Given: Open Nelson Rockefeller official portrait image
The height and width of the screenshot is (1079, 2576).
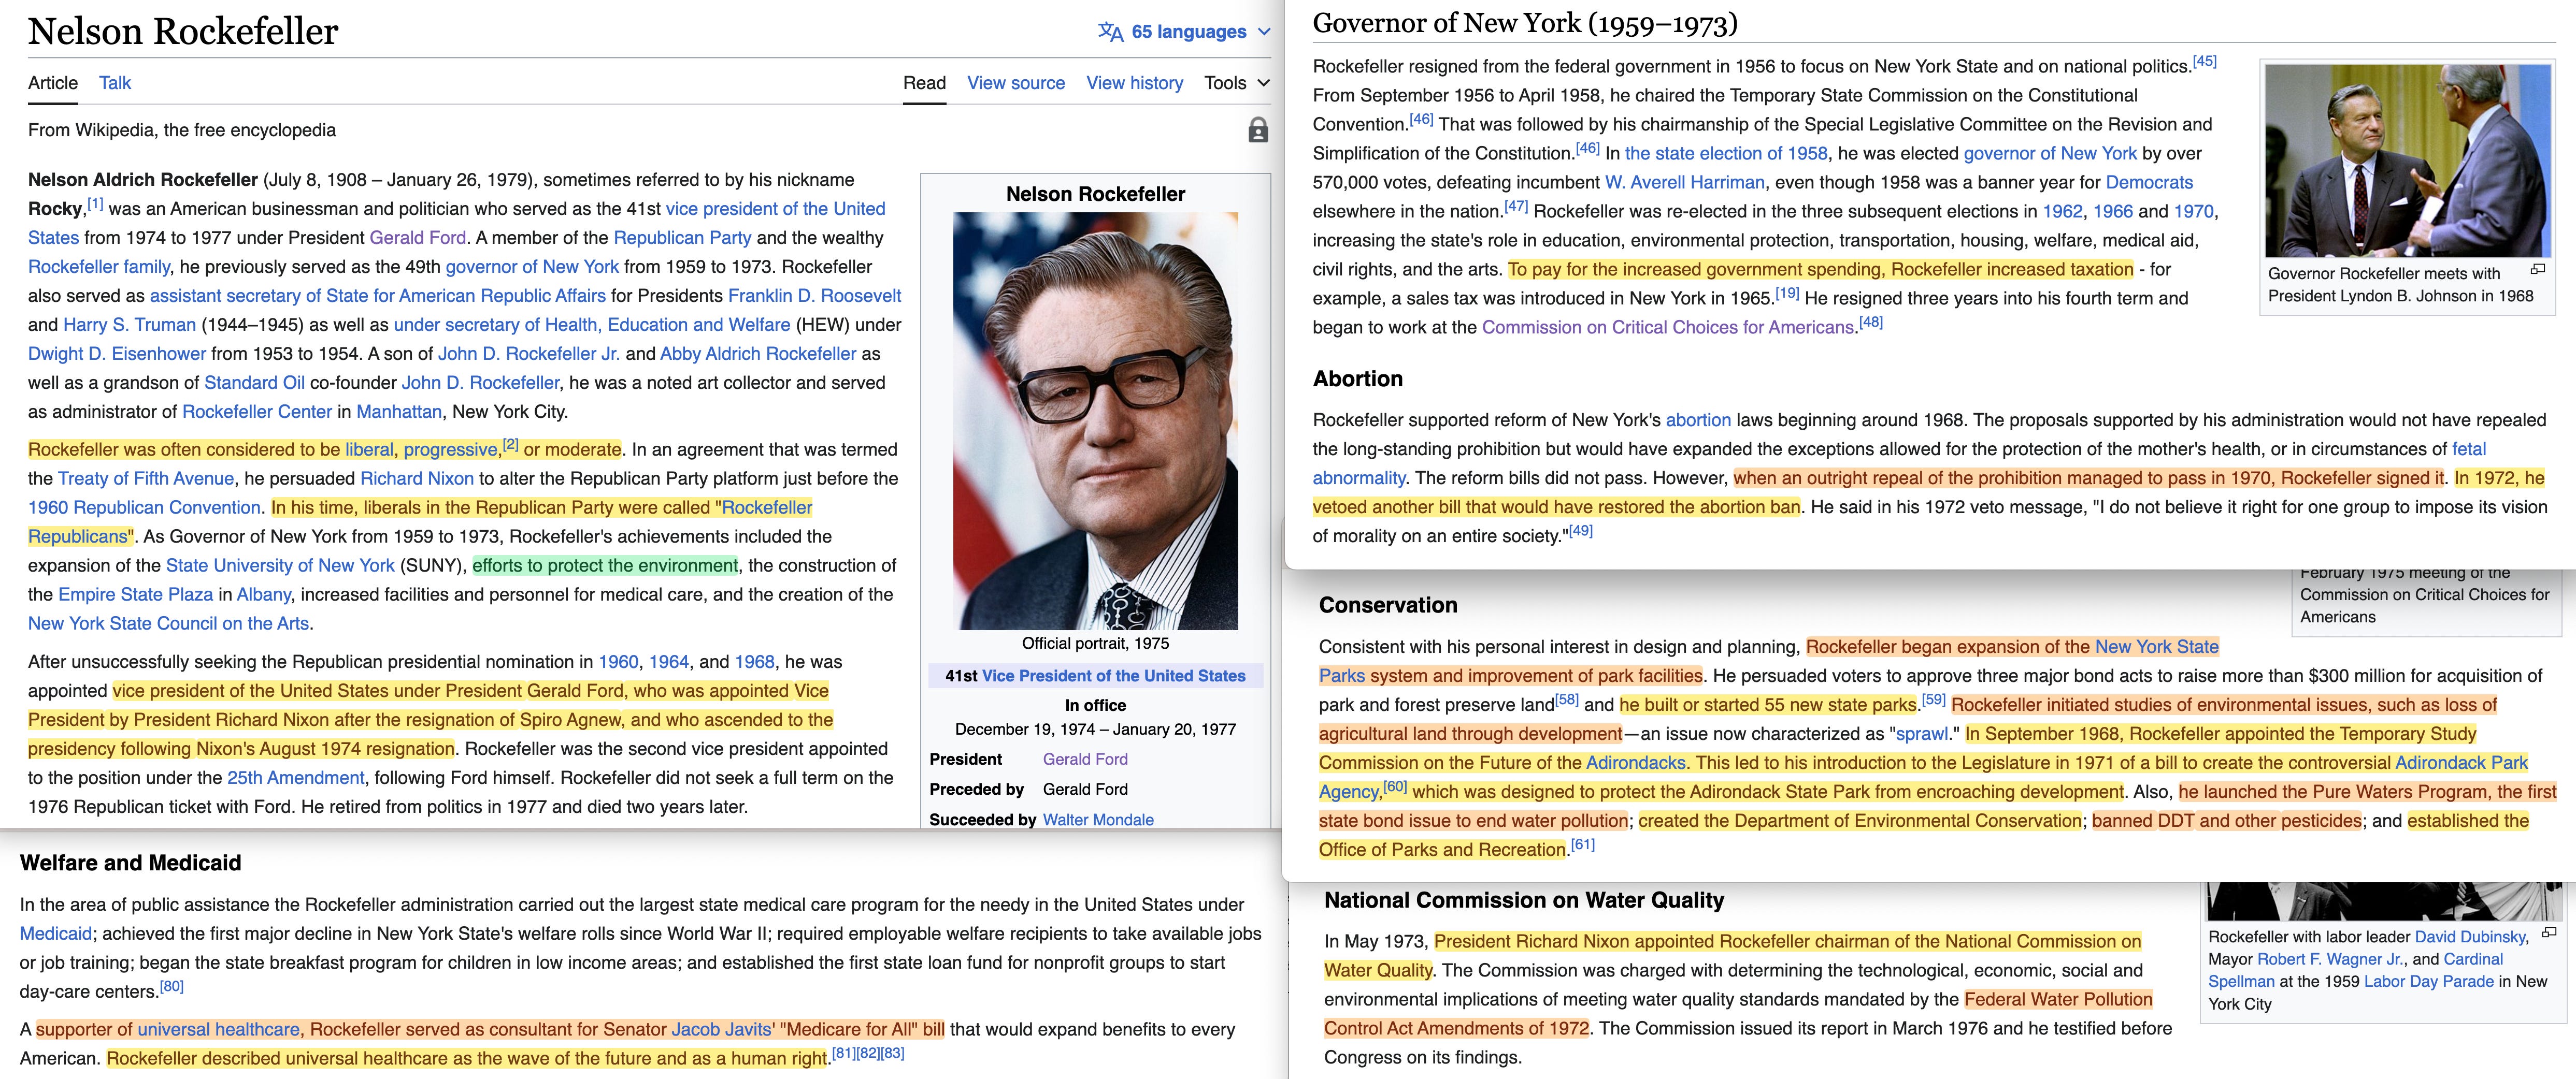Looking at the screenshot, I should [x=1095, y=420].
